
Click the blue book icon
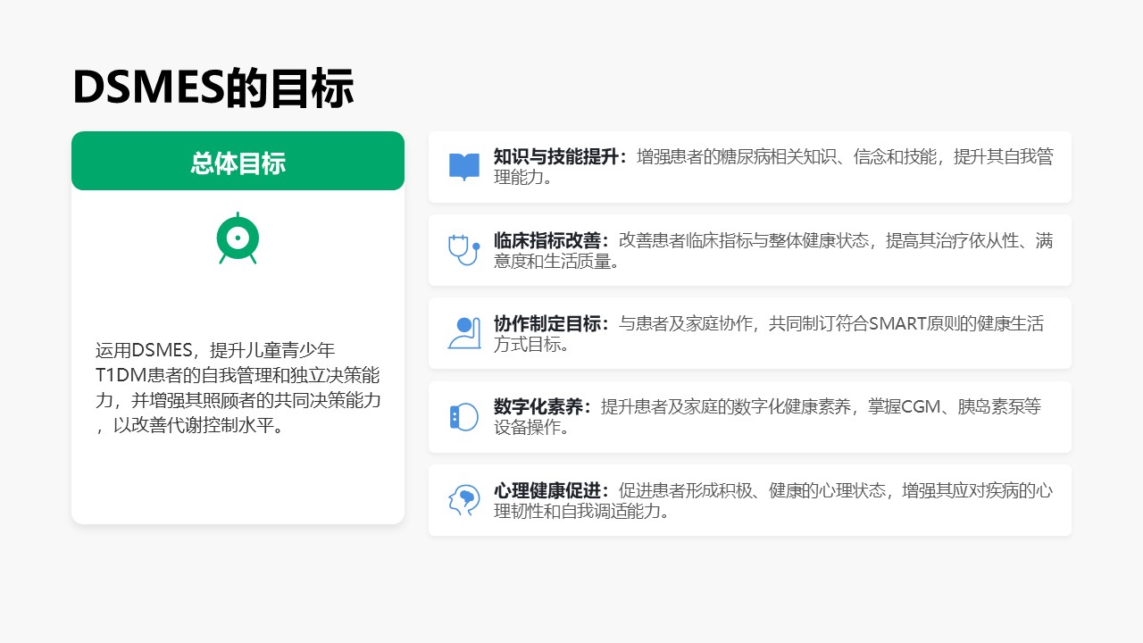463,167
